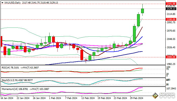Click the 16 Jan 2024 date label
The width and height of the screenshot is (177, 101).
click(8, 98)
